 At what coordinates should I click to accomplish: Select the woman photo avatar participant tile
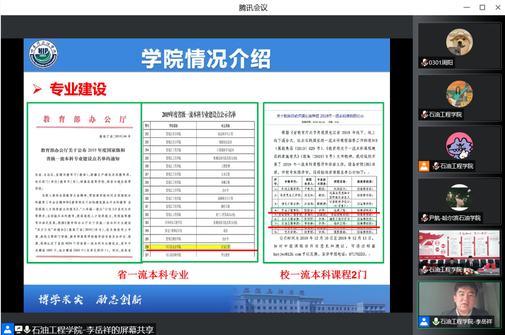click(x=459, y=93)
